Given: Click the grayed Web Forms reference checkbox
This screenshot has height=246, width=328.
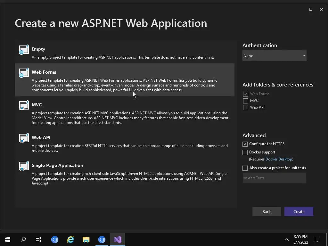Looking at the screenshot, I should point(246,94).
